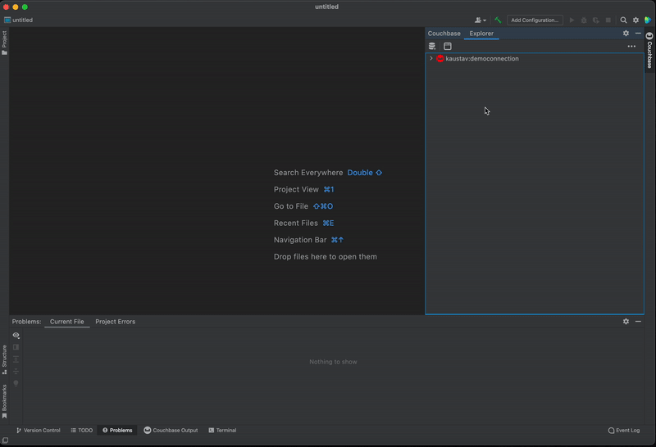Click the Navigation Bar text
This screenshot has width=656, height=447.
pyautogui.click(x=300, y=240)
